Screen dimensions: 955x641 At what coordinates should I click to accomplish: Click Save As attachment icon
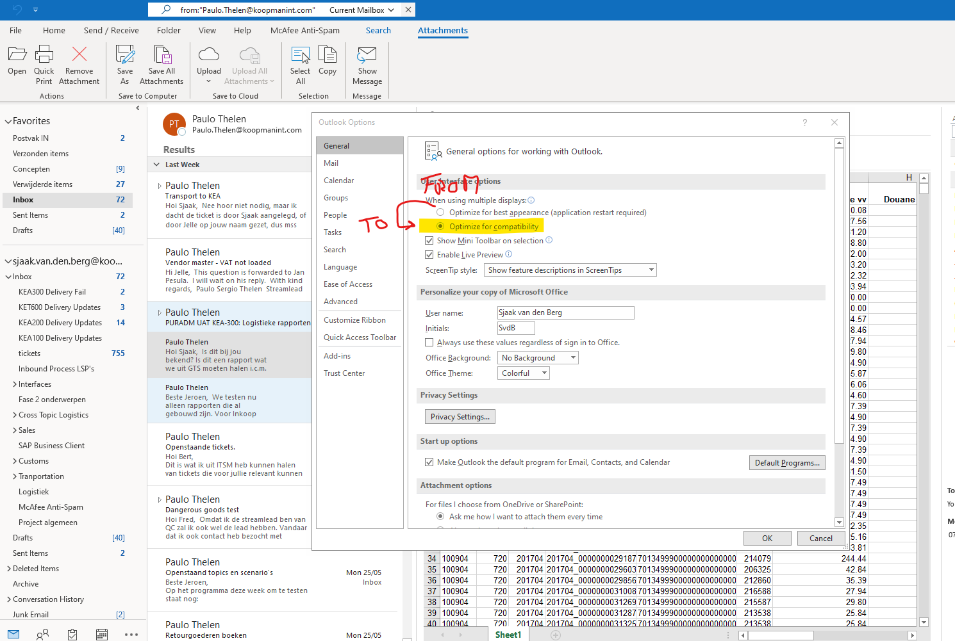tap(125, 54)
